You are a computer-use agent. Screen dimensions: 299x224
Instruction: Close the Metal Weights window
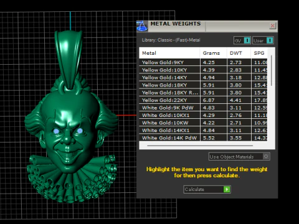[x=272, y=26]
